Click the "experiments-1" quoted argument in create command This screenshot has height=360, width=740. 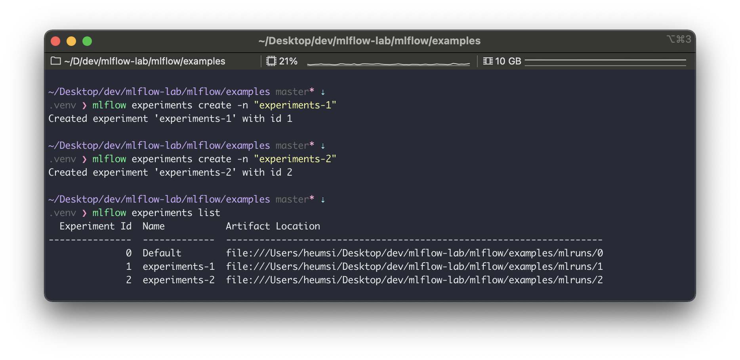[295, 105]
